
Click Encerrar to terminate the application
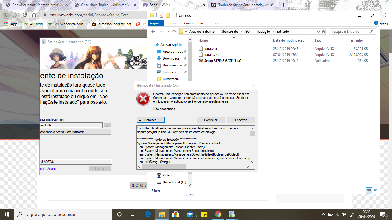(x=241, y=120)
